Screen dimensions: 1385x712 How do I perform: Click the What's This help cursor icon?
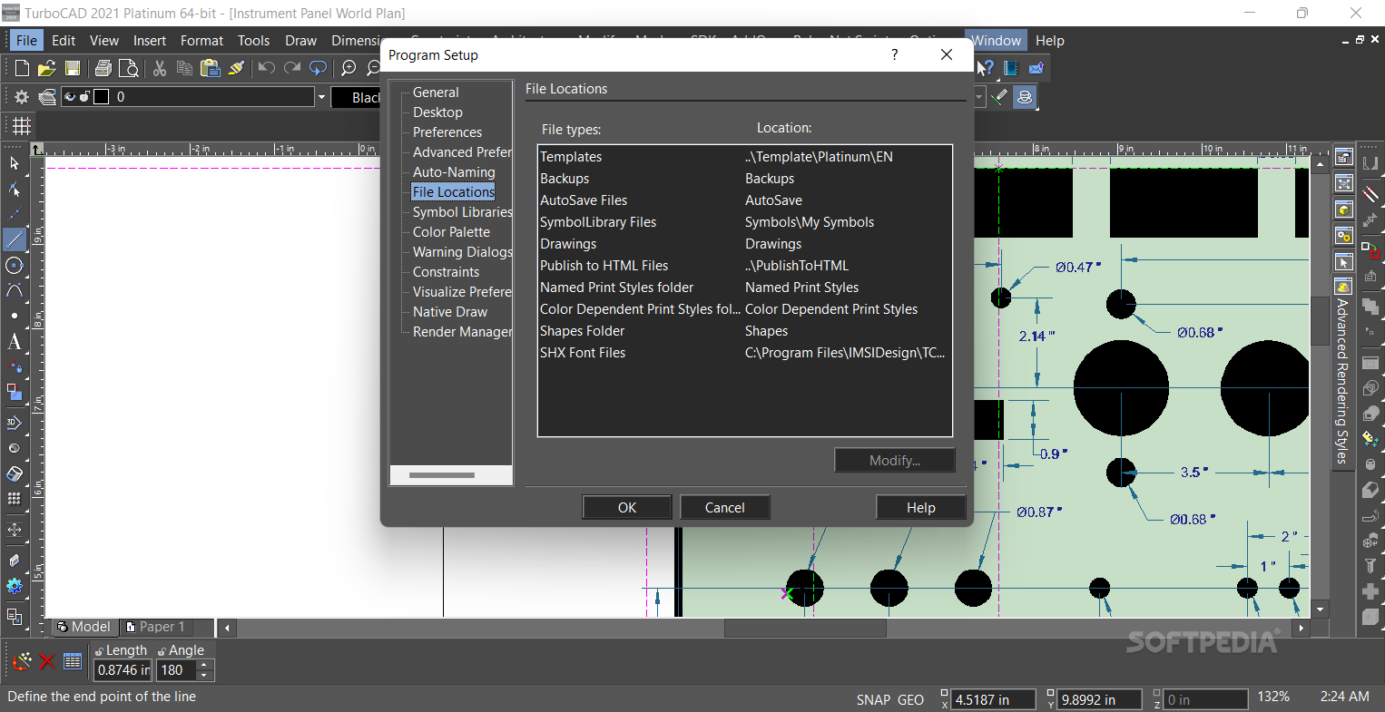(985, 68)
